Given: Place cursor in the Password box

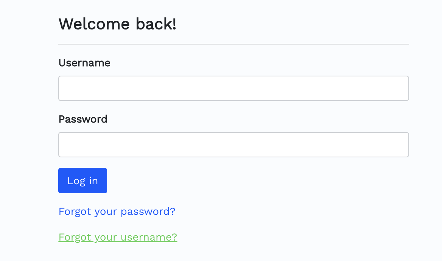Looking at the screenshot, I should pyautogui.click(x=233, y=144).
